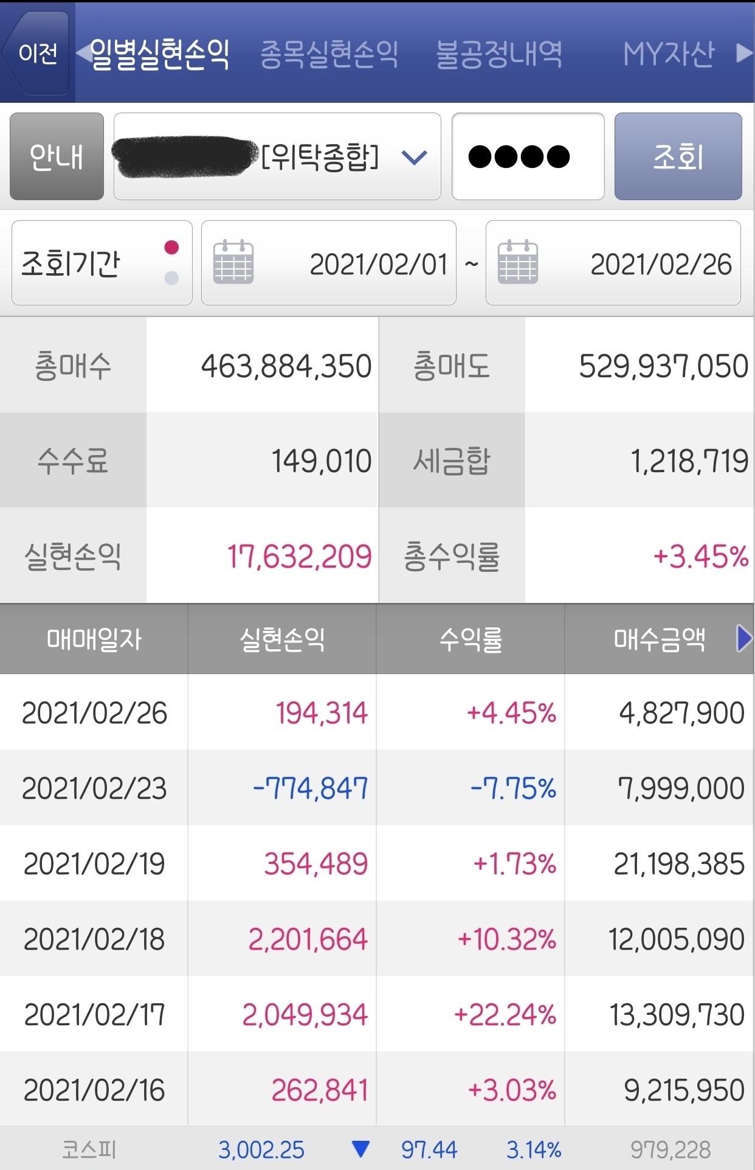Select the gray dot in 조회기간 toggle
755x1170 pixels.
point(171,278)
